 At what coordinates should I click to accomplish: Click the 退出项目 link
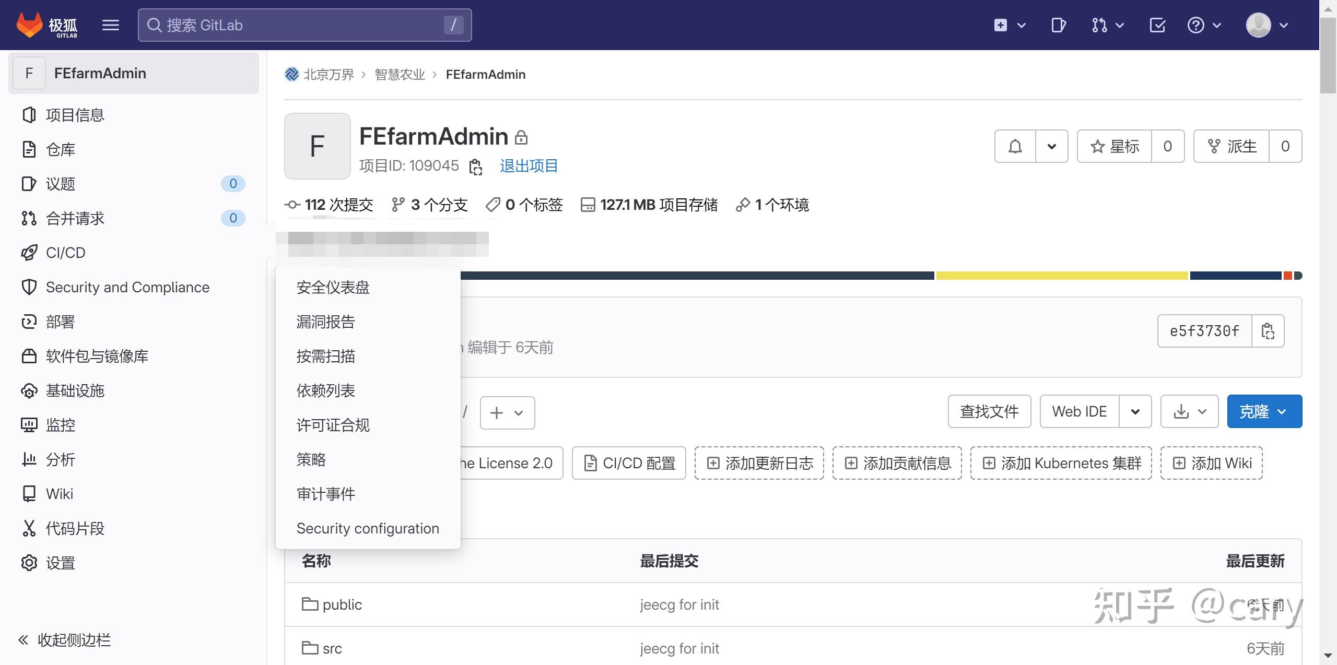click(x=528, y=165)
